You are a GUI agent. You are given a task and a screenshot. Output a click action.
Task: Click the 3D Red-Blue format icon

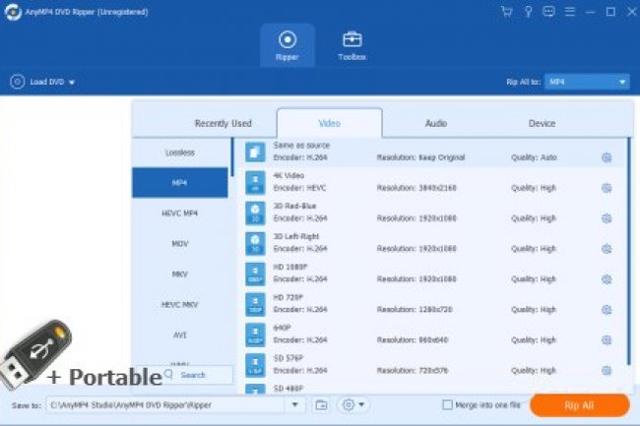tap(255, 213)
